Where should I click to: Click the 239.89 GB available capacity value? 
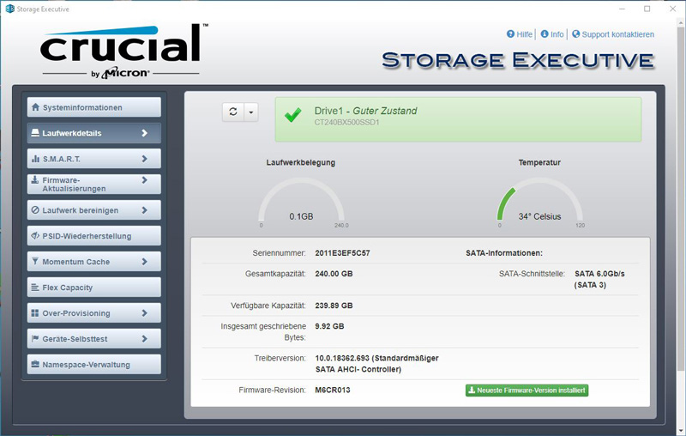[334, 306]
